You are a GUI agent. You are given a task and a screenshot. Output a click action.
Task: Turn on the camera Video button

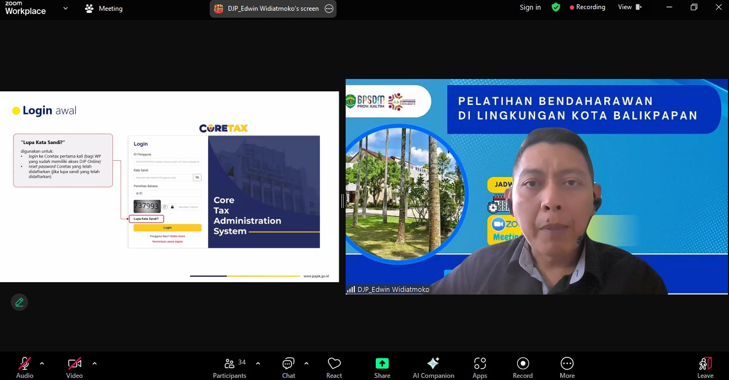(74, 368)
